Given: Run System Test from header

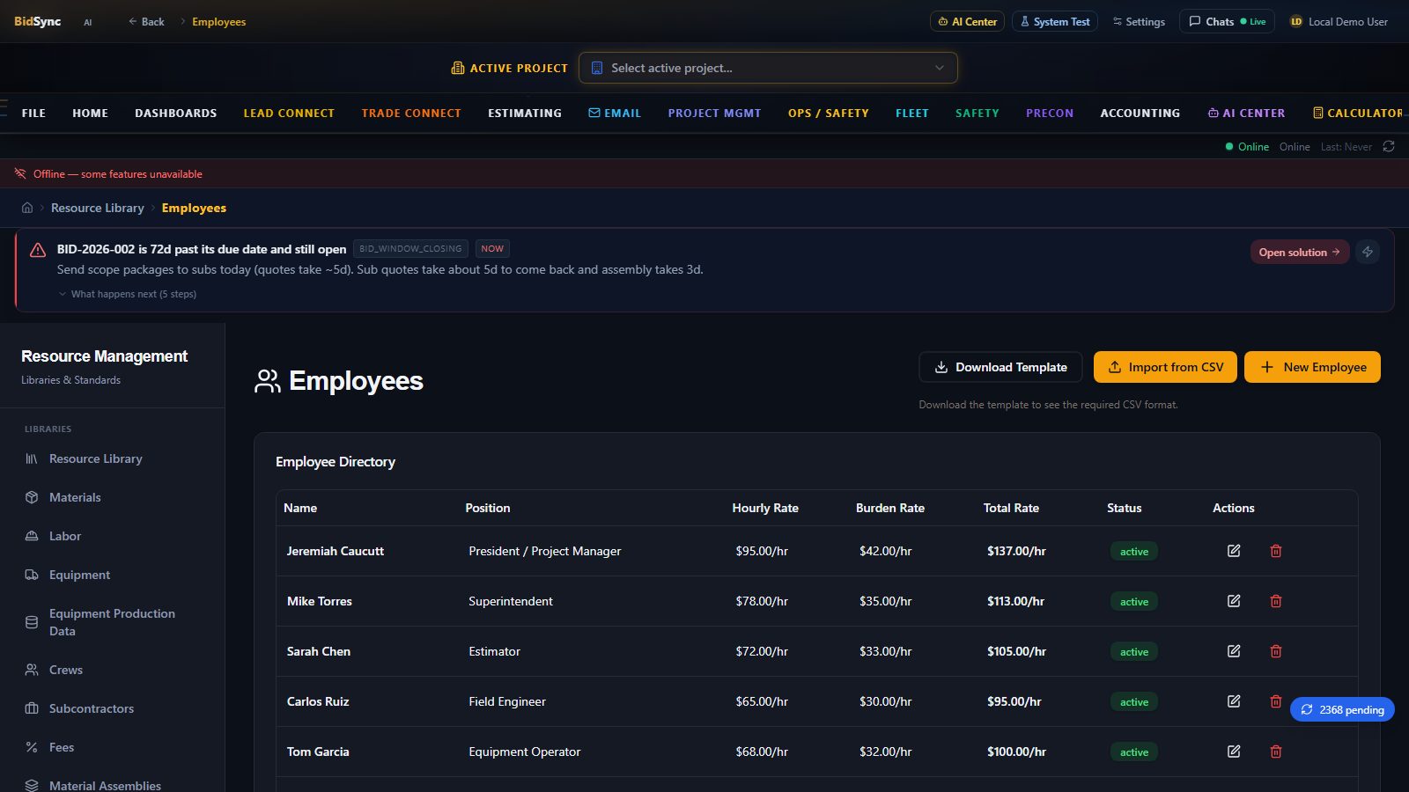Looking at the screenshot, I should [x=1055, y=21].
